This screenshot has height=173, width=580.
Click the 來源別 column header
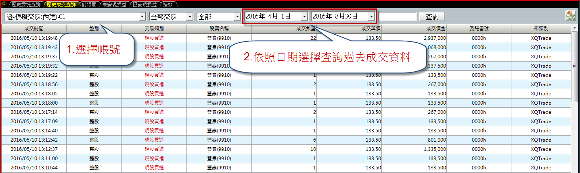[x=540, y=29]
